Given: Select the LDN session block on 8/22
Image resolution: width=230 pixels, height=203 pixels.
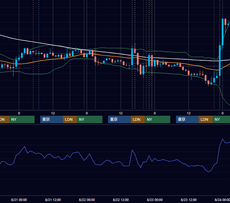Looking at the screenshot, I should (x=138, y=119).
